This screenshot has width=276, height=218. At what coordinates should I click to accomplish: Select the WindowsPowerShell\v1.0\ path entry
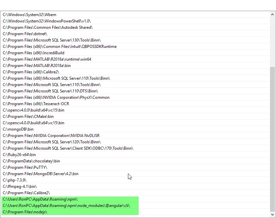point(135,21)
